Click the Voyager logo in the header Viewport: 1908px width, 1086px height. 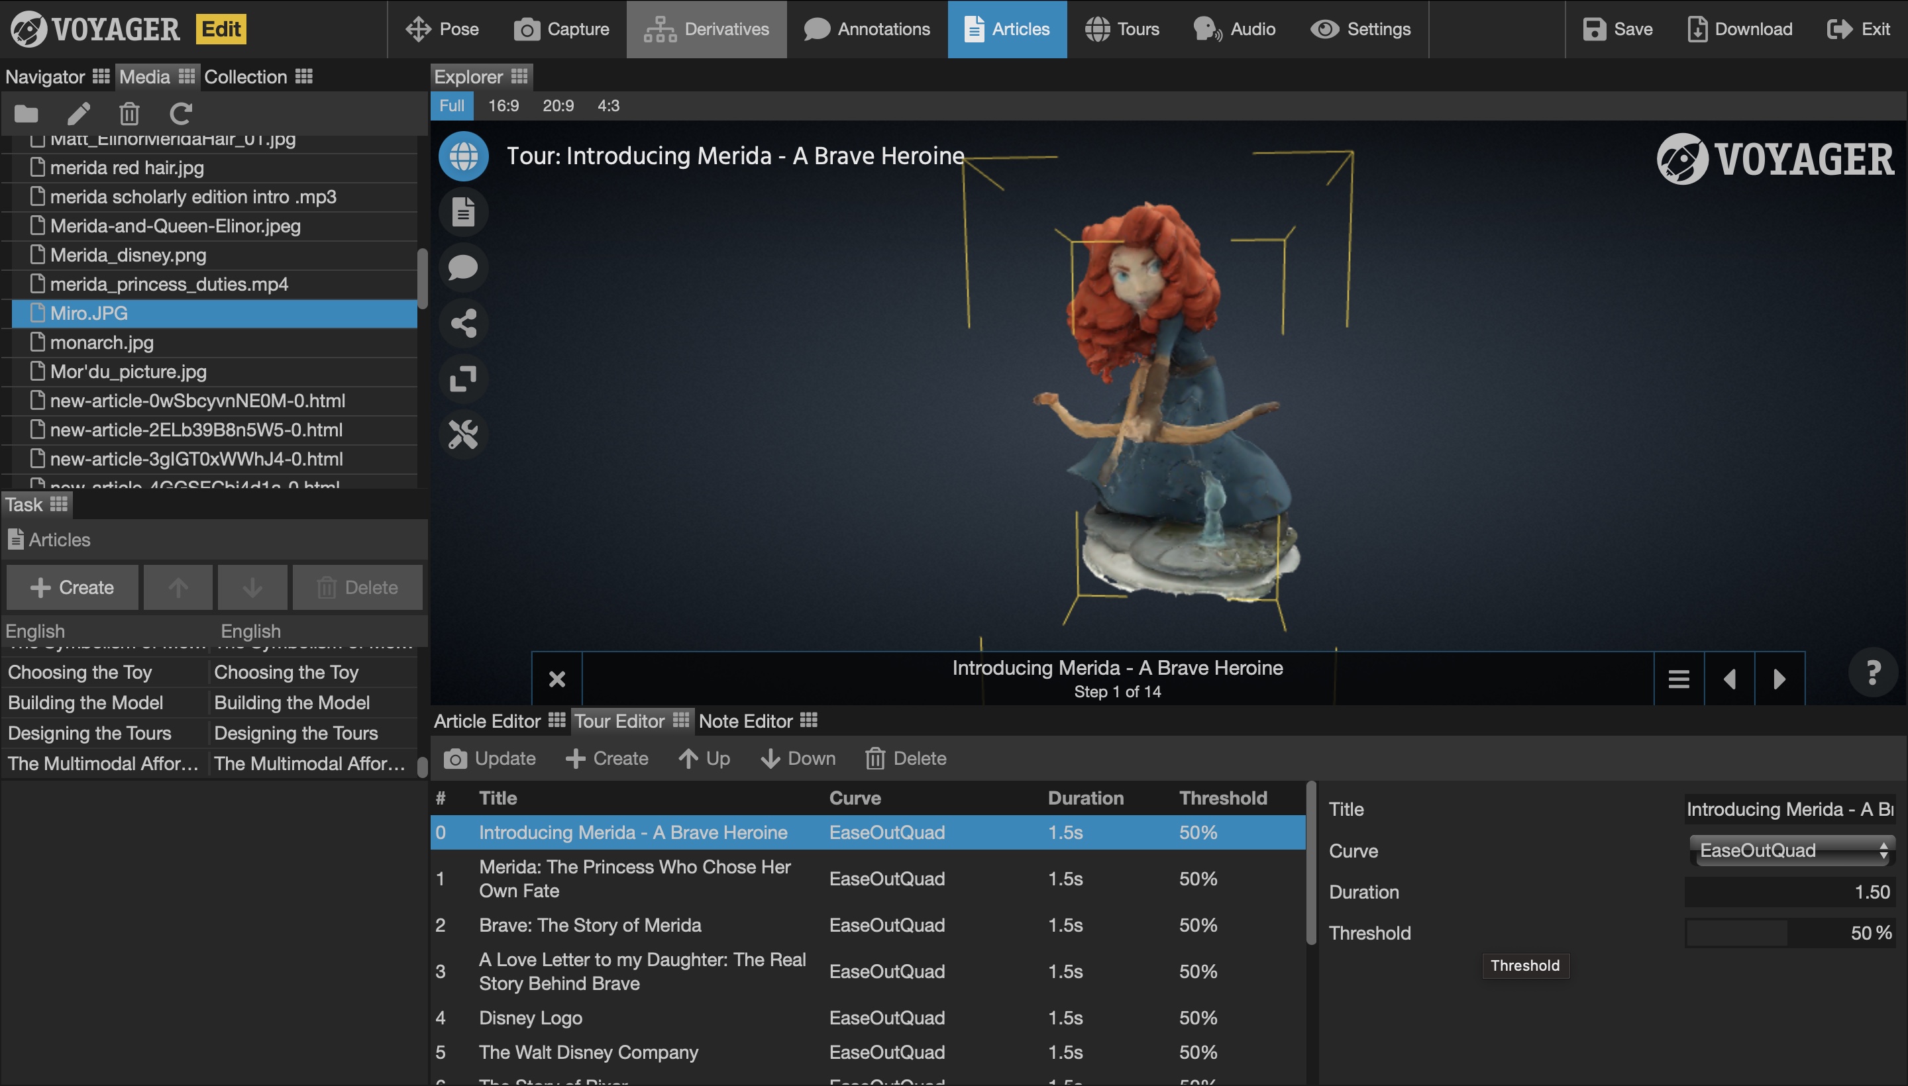pyautogui.click(x=95, y=29)
